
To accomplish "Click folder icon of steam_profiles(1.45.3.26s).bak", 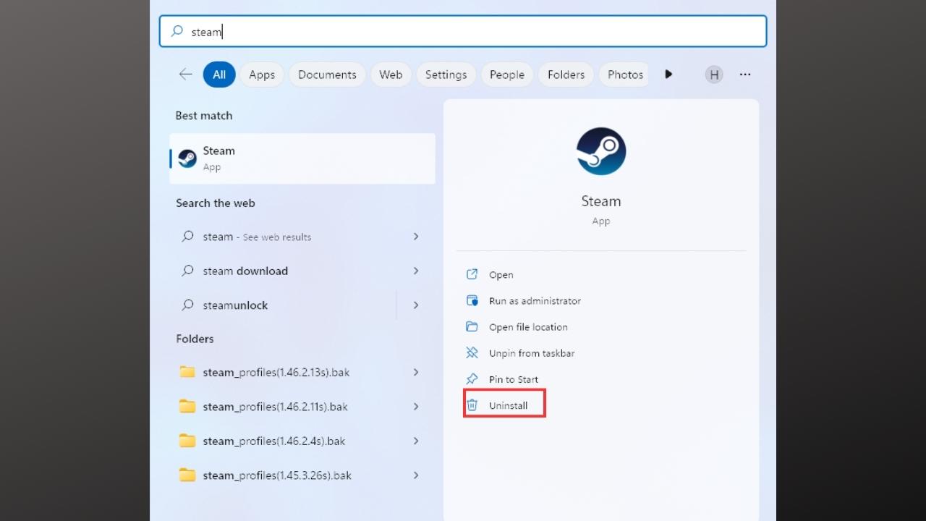I will pyautogui.click(x=187, y=475).
